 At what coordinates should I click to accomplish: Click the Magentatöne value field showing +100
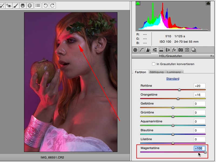[200, 148]
